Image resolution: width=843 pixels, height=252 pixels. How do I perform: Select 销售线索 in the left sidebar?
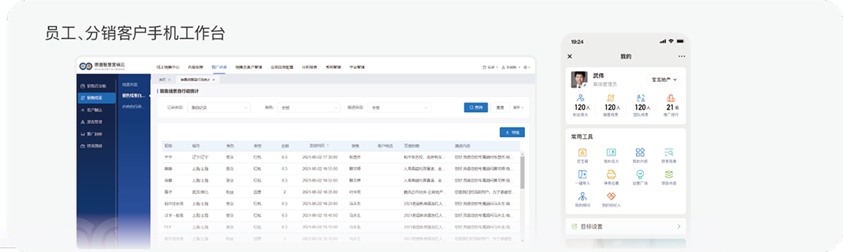(x=95, y=98)
